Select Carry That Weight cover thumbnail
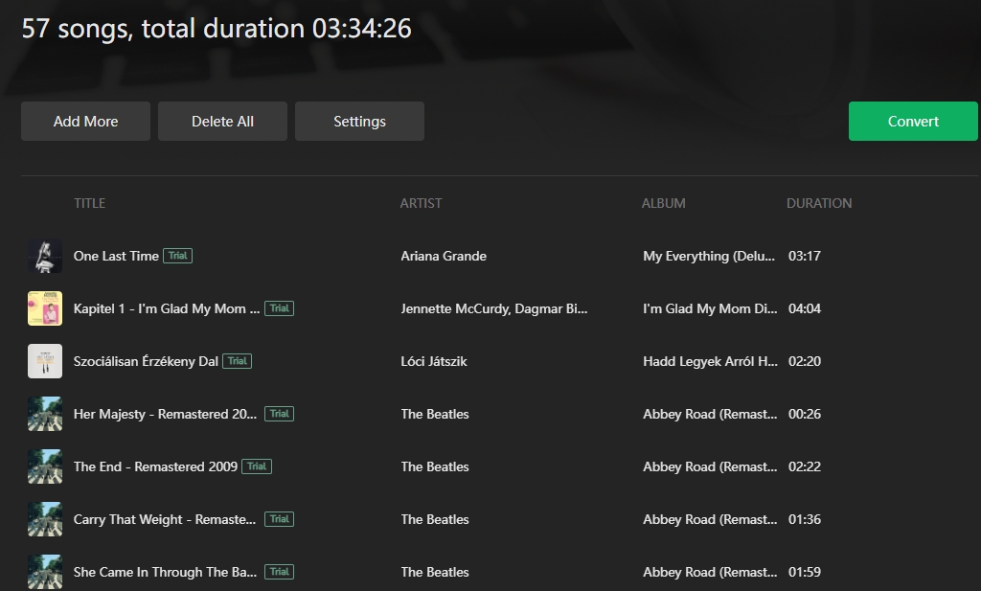 [x=45, y=519]
